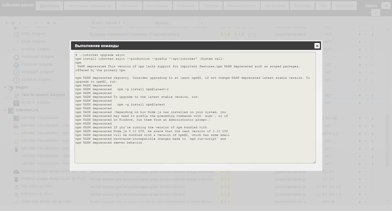This screenshot has height=211, width=392.
Task: Add instance of PING Adapter with plus
Action: [x=360, y=35]
